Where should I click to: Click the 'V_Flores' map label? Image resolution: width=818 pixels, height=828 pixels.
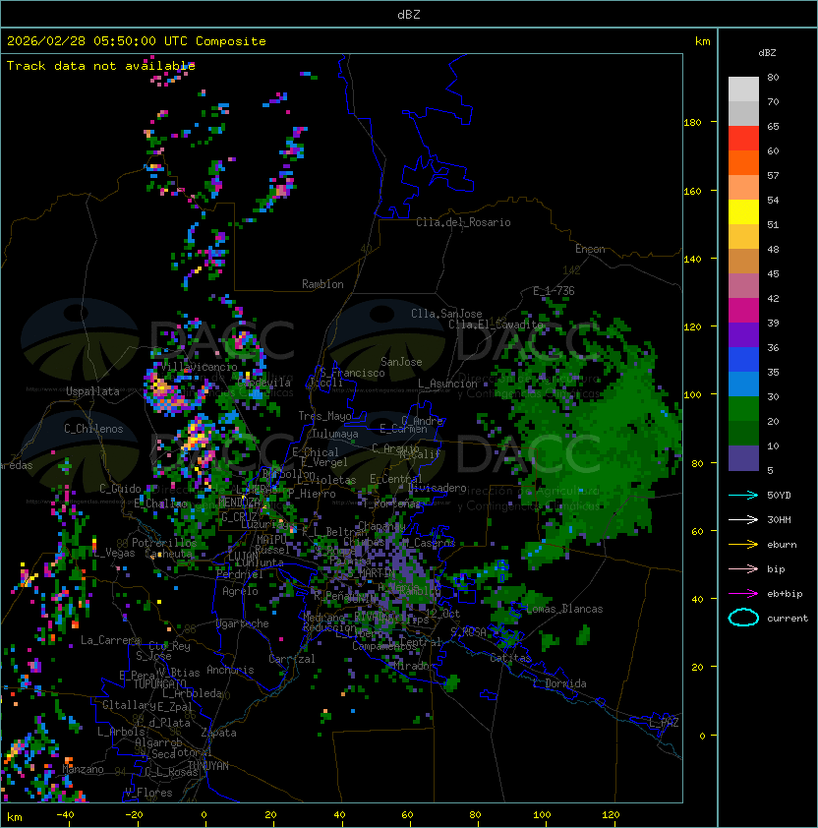(148, 793)
